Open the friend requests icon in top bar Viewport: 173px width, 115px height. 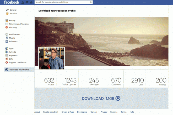click(23, 2)
